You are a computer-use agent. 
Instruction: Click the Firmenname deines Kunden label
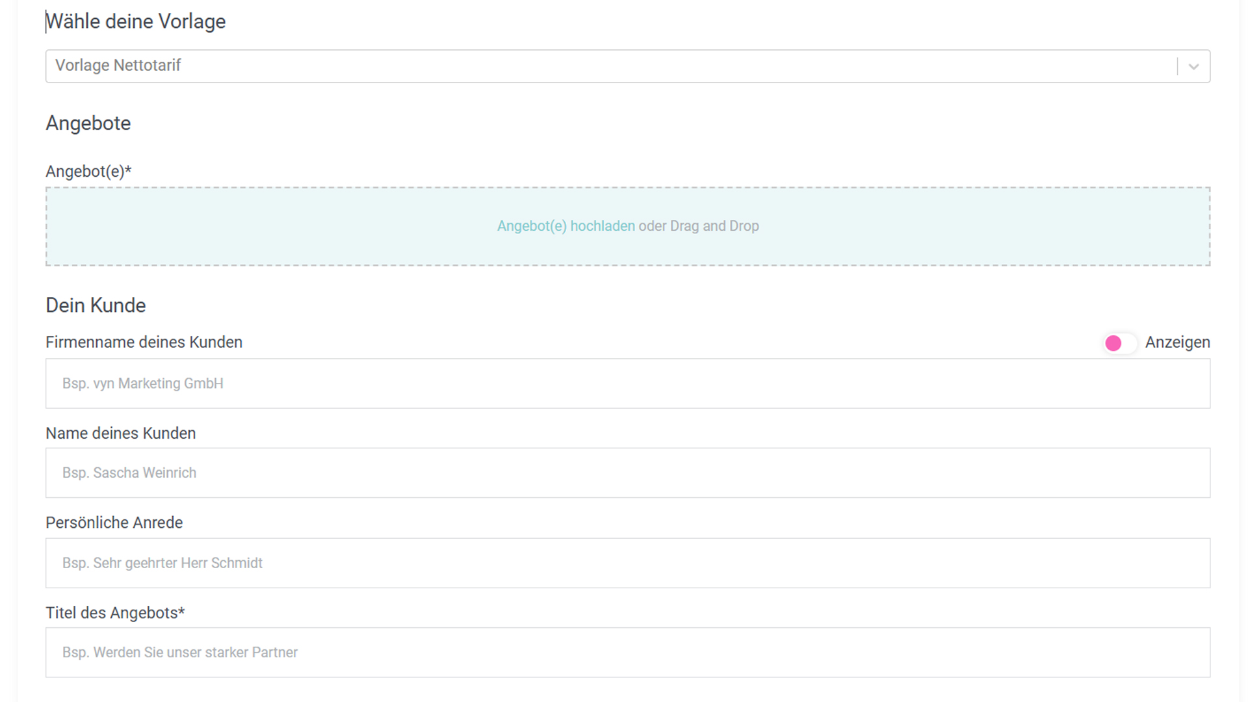(x=144, y=343)
